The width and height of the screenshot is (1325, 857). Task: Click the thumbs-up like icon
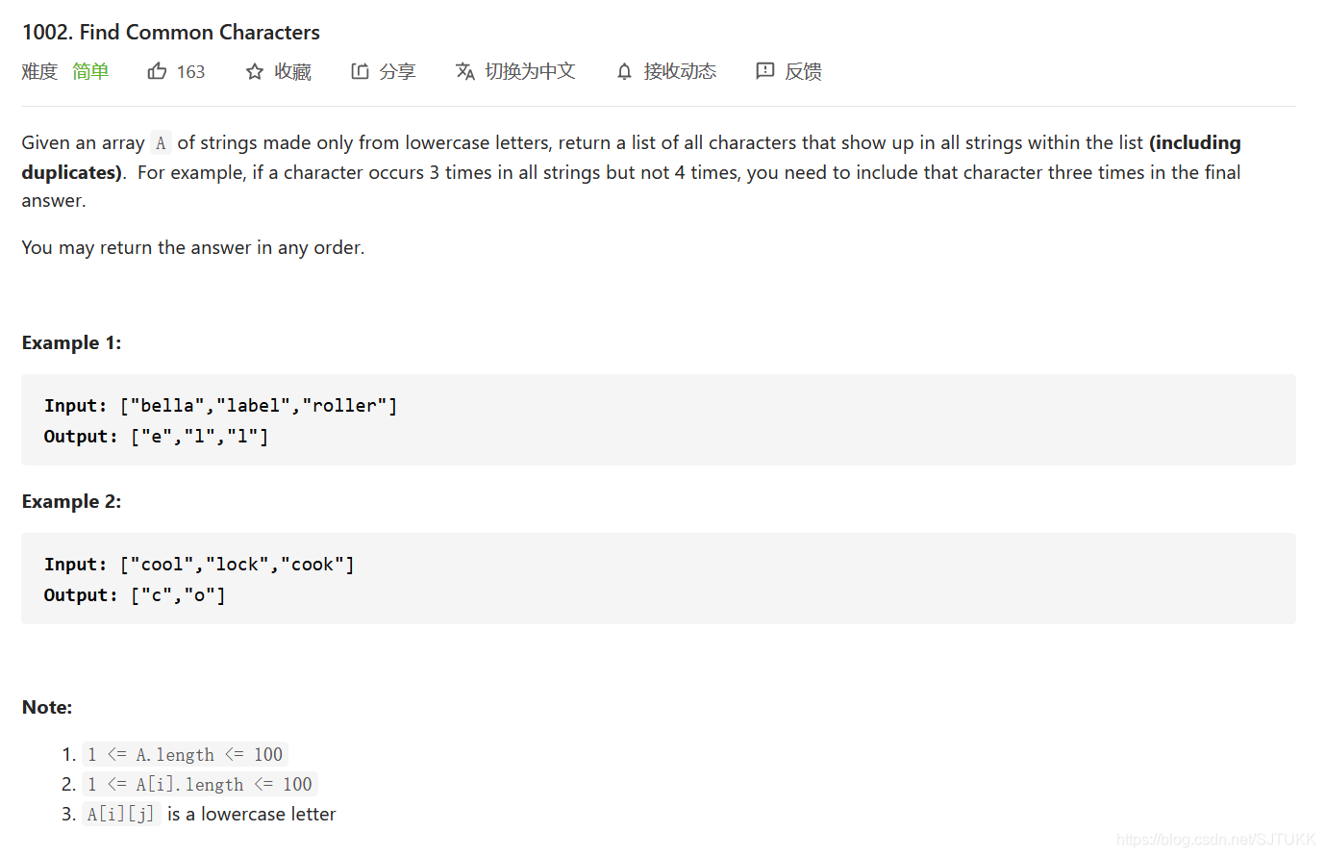point(157,71)
